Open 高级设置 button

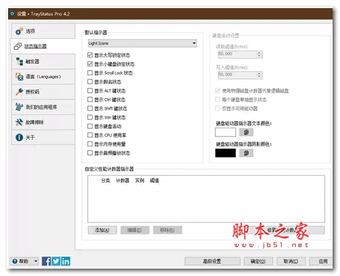213,261
